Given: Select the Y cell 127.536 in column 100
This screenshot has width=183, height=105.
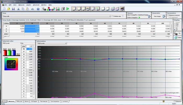Looking at the screenshot, I should (163, 31).
